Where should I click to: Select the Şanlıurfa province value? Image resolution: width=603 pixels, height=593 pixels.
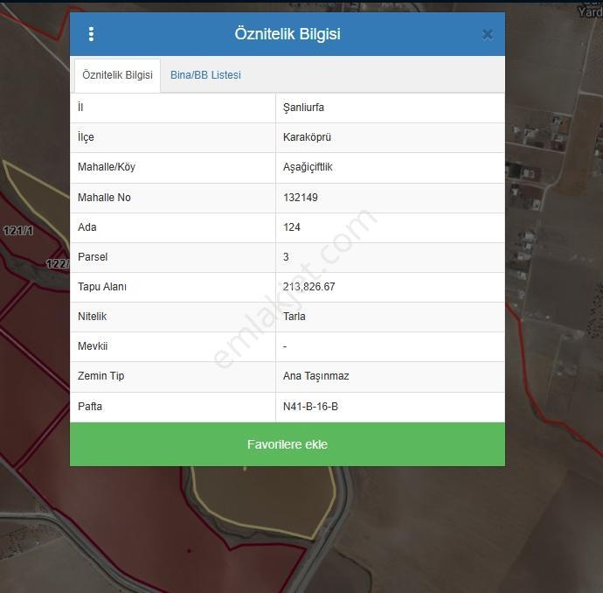click(303, 108)
